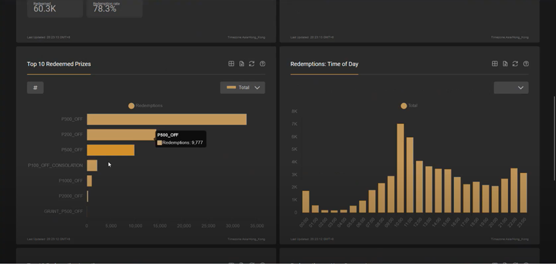
Task: Open table view for Redemptions: Time of Day
Action: (495, 64)
